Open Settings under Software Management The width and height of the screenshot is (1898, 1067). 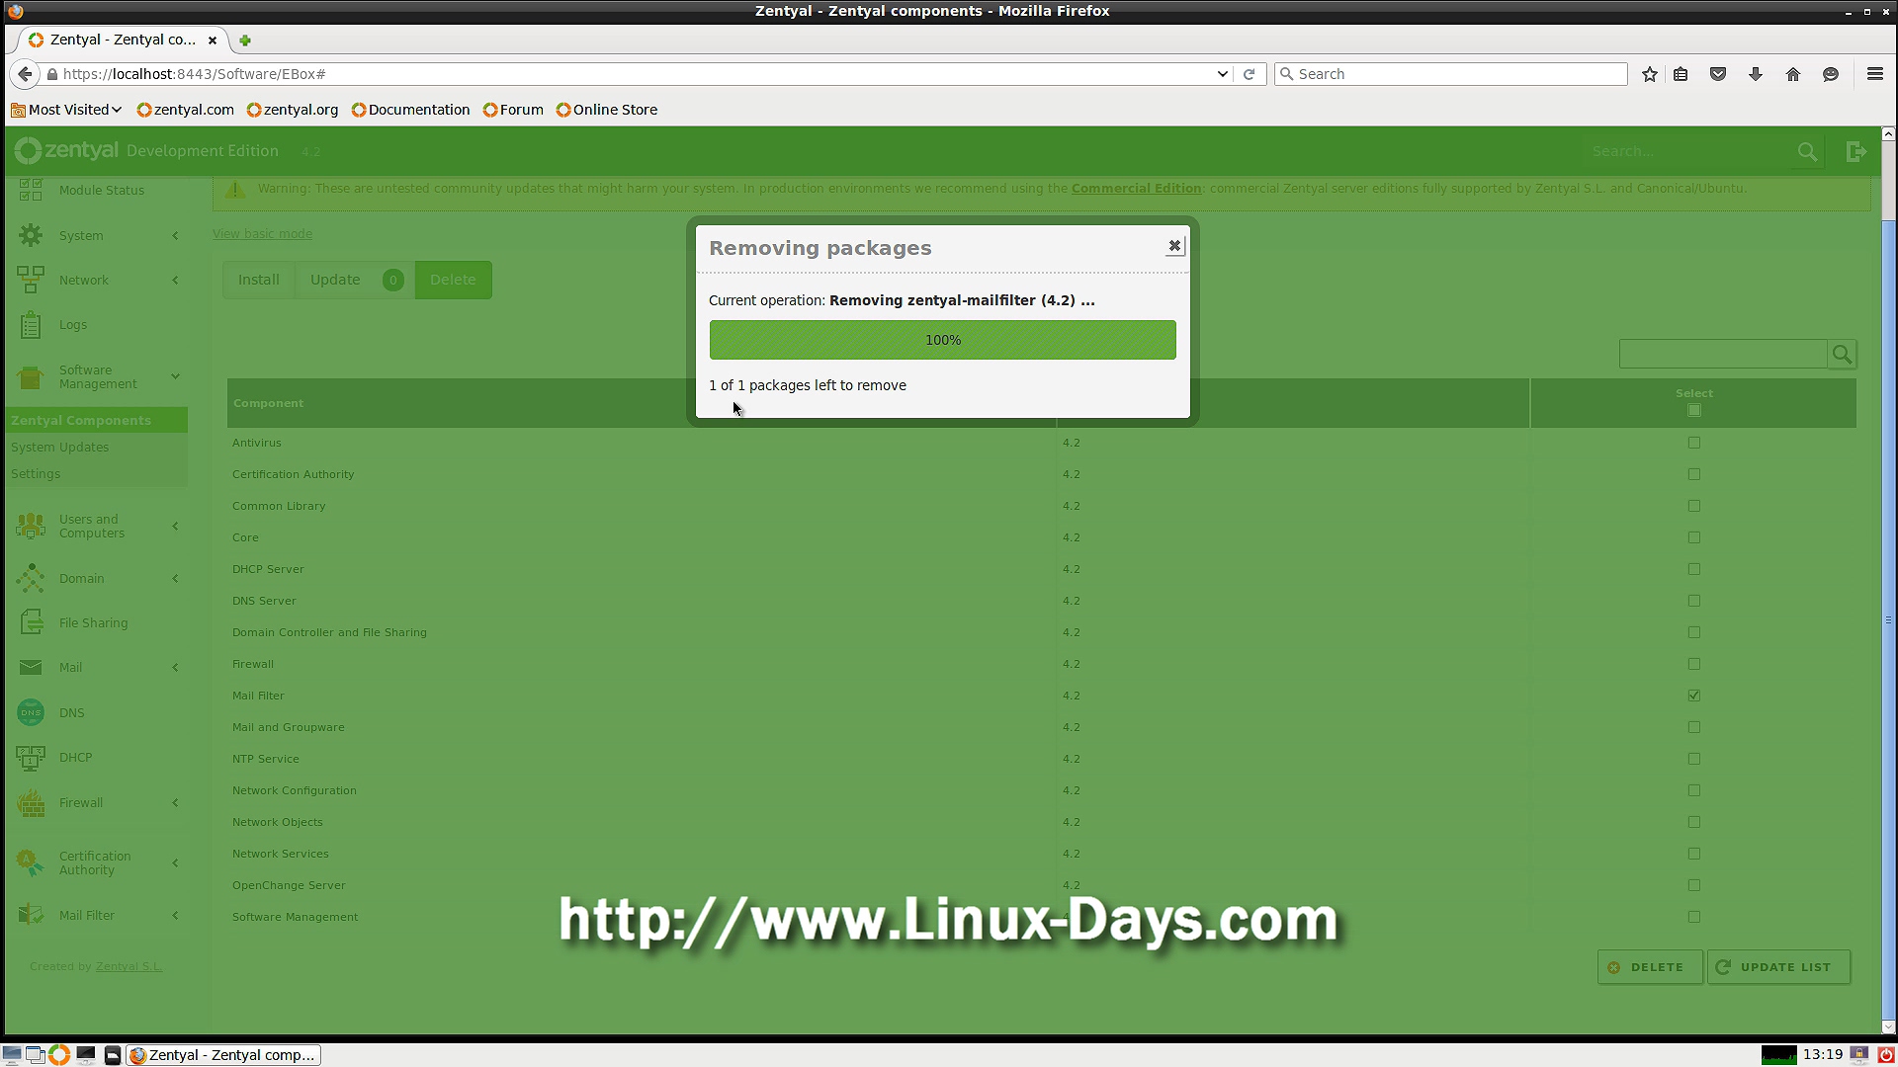[36, 473]
